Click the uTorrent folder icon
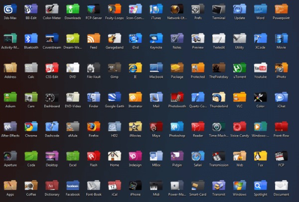The height and width of the screenshot is (202, 299). [x=239, y=68]
